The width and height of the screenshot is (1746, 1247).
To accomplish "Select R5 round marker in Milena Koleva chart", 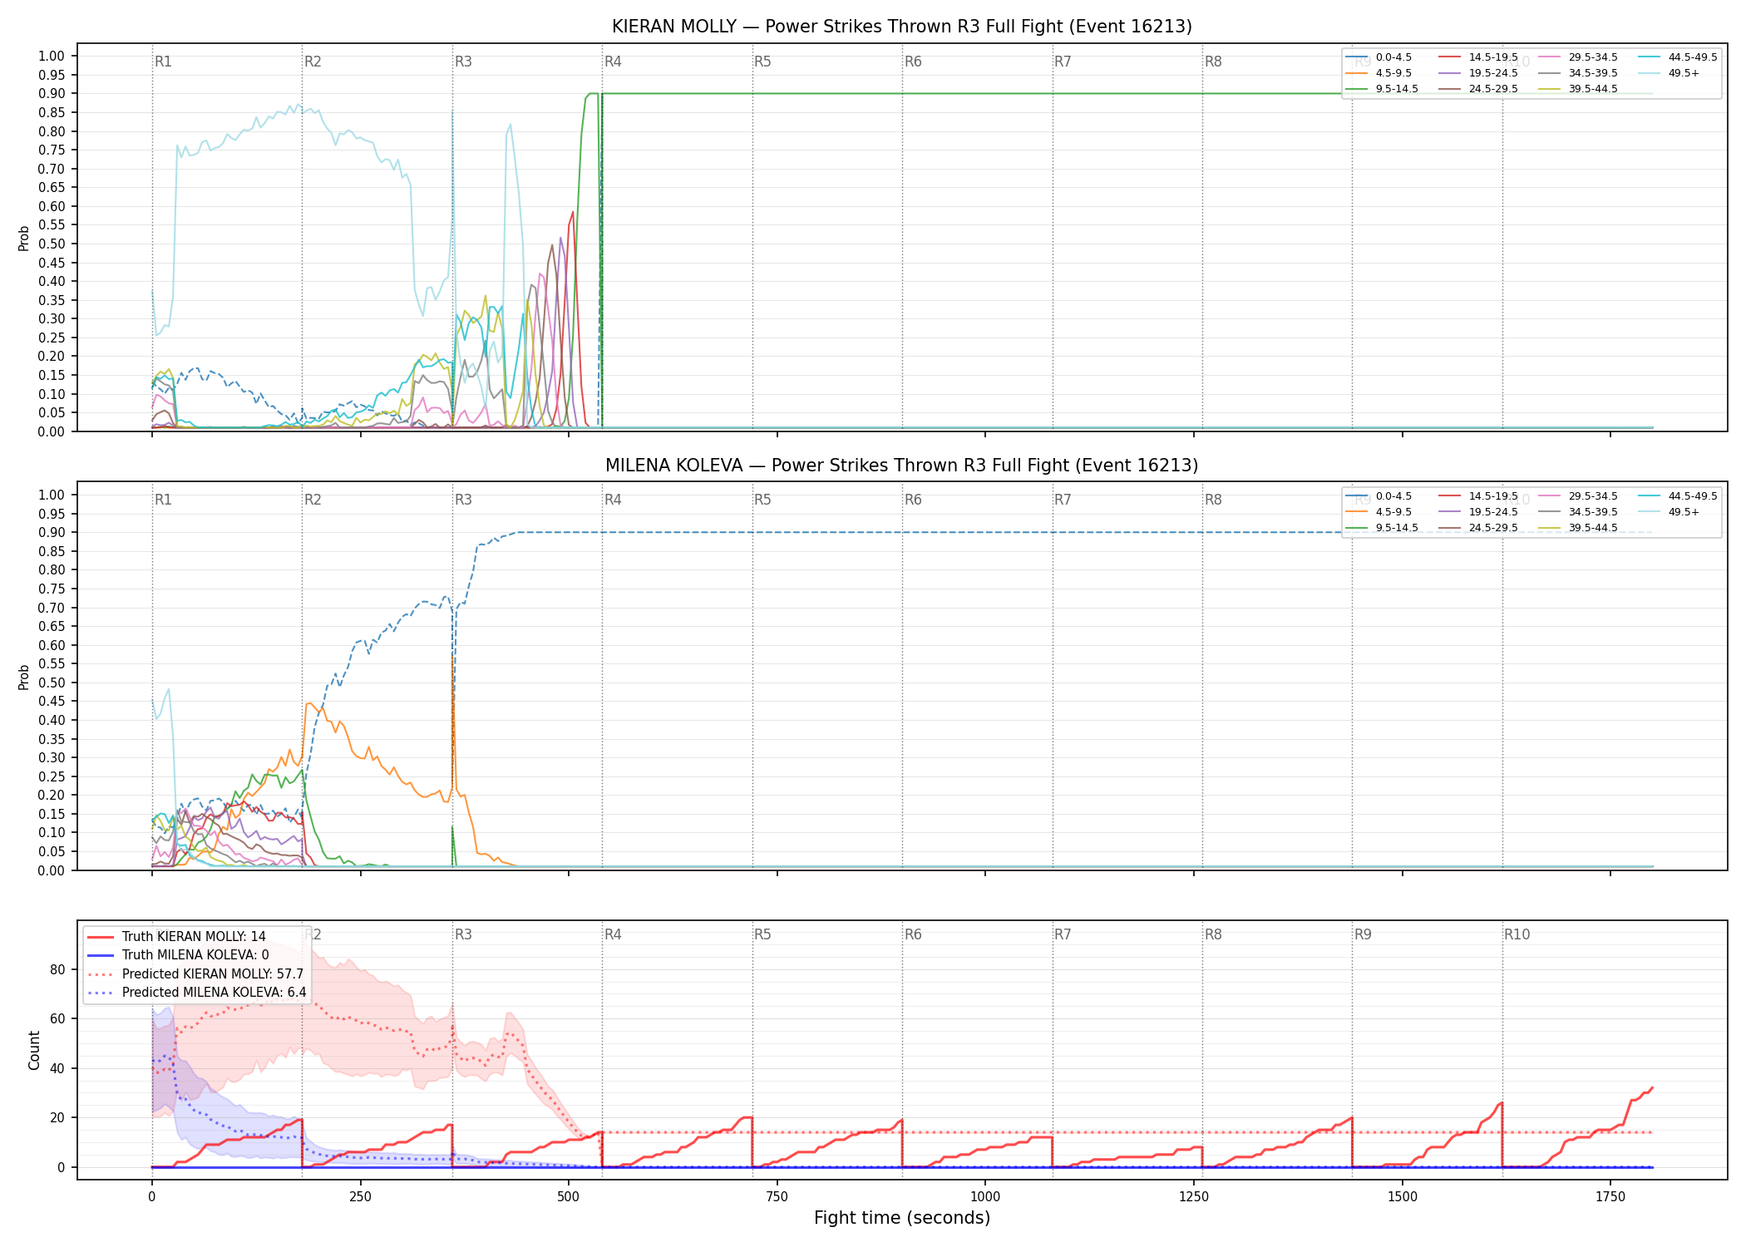I will click(x=762, y=500).
